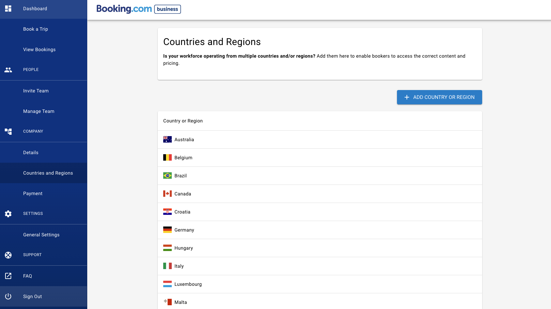The width and height of the screenshot is (551, 309).
Task: Select the Hungary row in the list
Action: (320, 248)
